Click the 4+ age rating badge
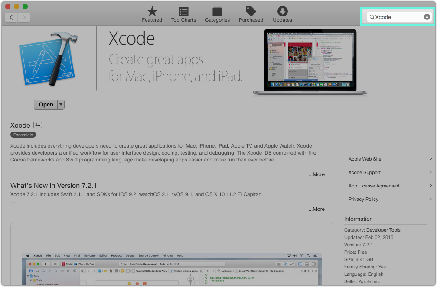This screenshot has width=437, height=287. point(38,125)
